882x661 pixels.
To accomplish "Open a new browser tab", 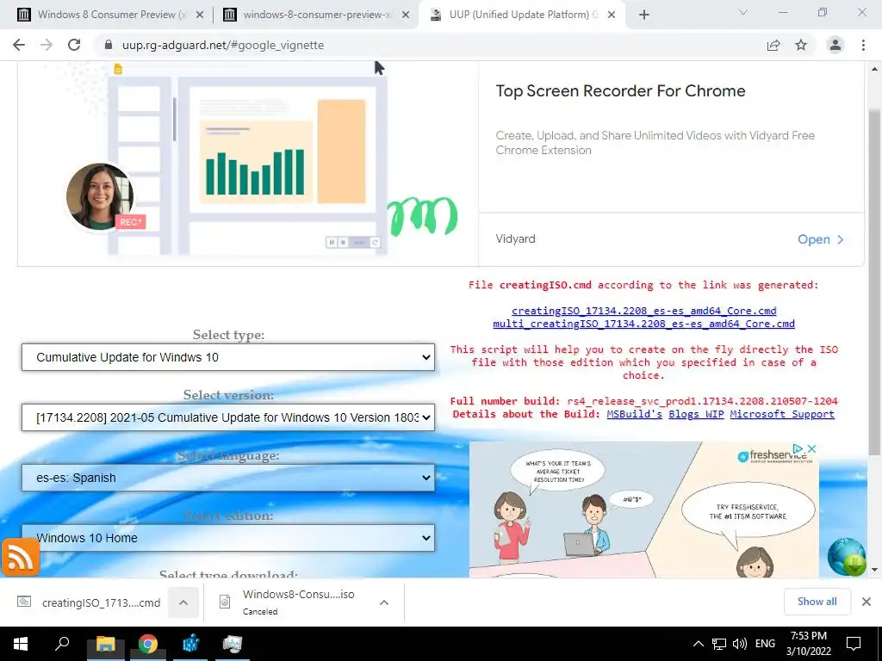I will [x=644, y=15].
